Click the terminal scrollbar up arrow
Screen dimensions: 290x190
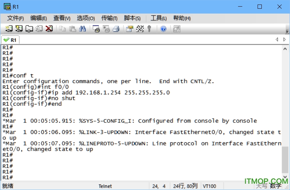pos(285,49)
